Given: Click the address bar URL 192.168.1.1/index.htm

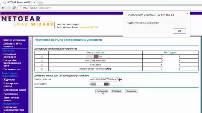Looking at the screenshot, I should point(37,8).
